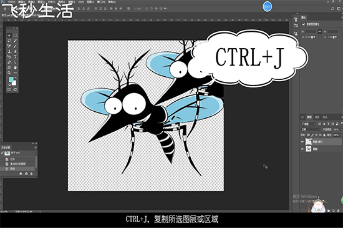This screenshot has width=343, height=228.
Task: Change screen mode from the toolbox
Action: click(x=15, y=89)
